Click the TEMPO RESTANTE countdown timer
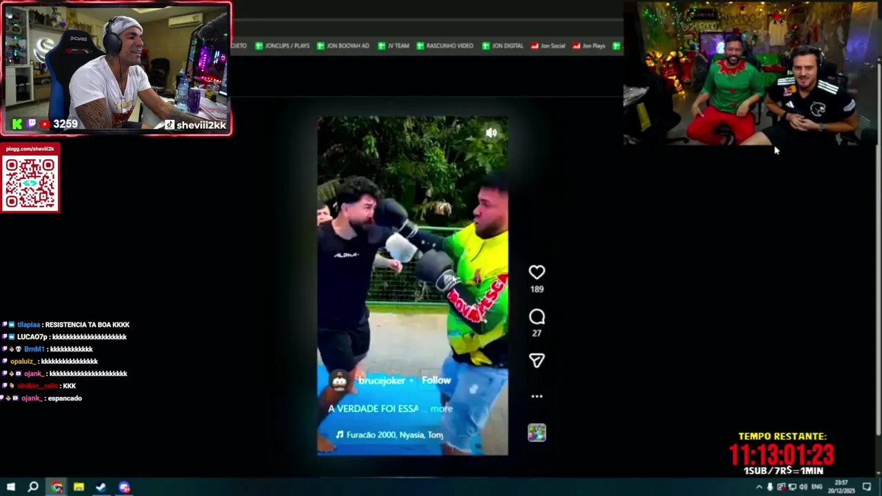 click(x=781, y=455)
